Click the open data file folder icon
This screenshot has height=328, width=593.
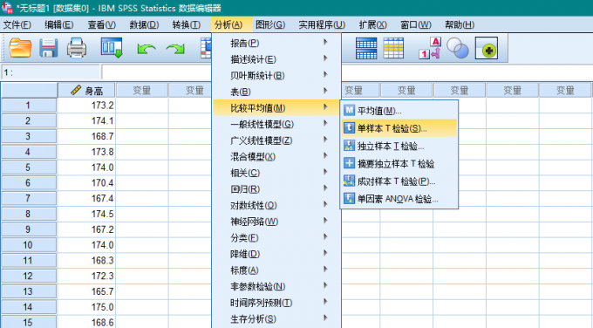point(20,48)
